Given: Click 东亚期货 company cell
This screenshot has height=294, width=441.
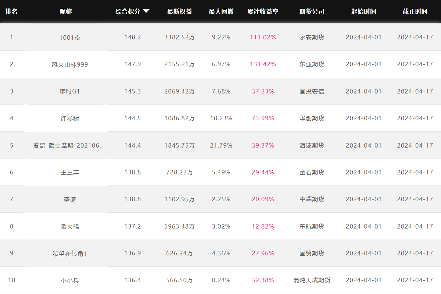Looking at the screenshot, I should pos(312,64).
